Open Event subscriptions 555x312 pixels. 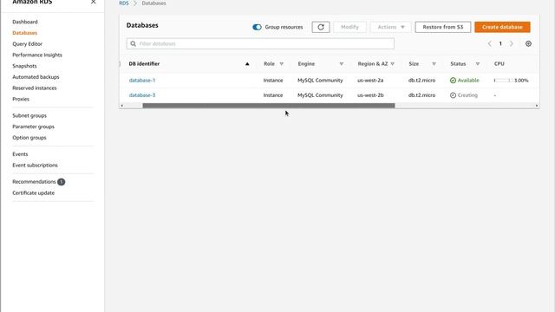point(35,166)
